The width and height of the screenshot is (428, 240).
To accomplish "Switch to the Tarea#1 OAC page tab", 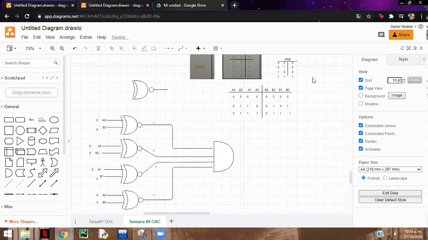I will [101, 221].
